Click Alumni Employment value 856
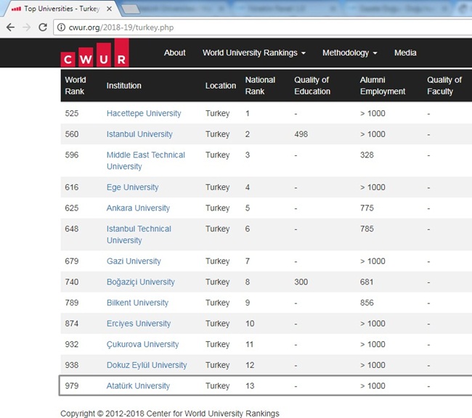The height and width of the screenshot is (418, 472). click(x=367, y=303)
